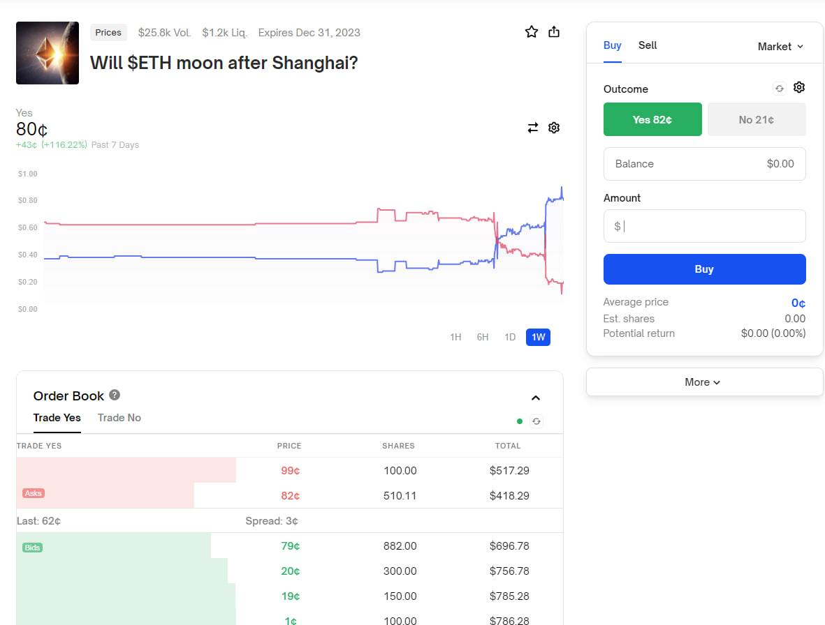Click refresh icon next to Outcome
The height and width of the screenshot is (625, 825).
[780, 89]
